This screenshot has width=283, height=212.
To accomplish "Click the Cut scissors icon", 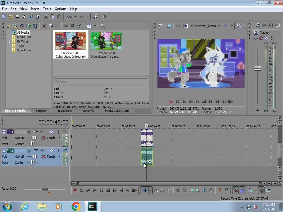I will coord(46,17).
